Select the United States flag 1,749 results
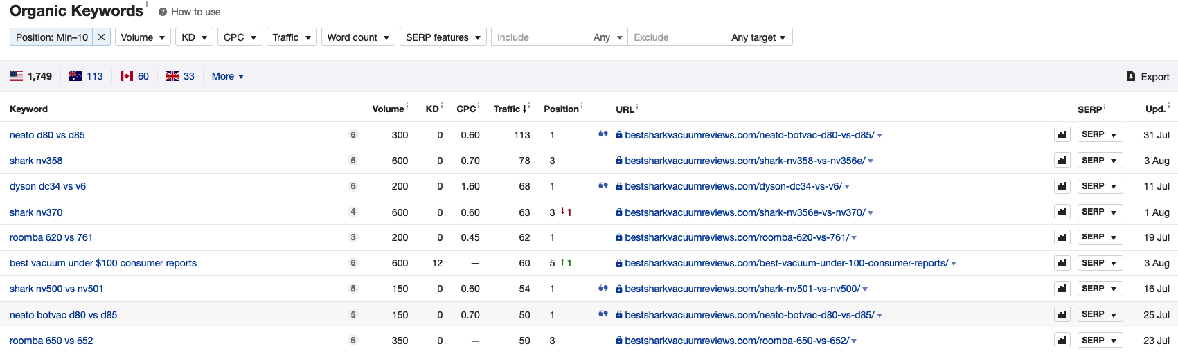The image size is (1178, 353). (30, 76)
